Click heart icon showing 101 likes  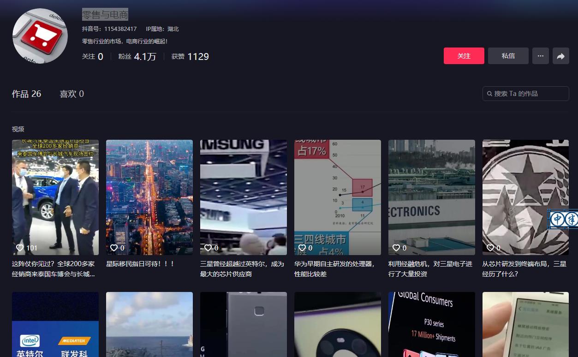pos(20,248)
